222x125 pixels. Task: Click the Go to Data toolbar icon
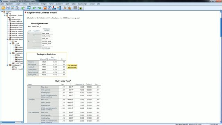coord(45,8)
